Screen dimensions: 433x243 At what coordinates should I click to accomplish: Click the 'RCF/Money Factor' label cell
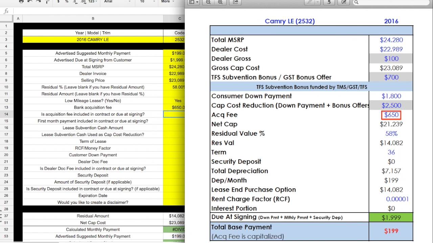pos(93,148)
